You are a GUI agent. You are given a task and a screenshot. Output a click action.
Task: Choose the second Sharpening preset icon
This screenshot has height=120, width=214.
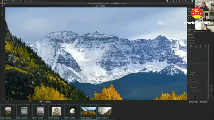coord(196,46)
